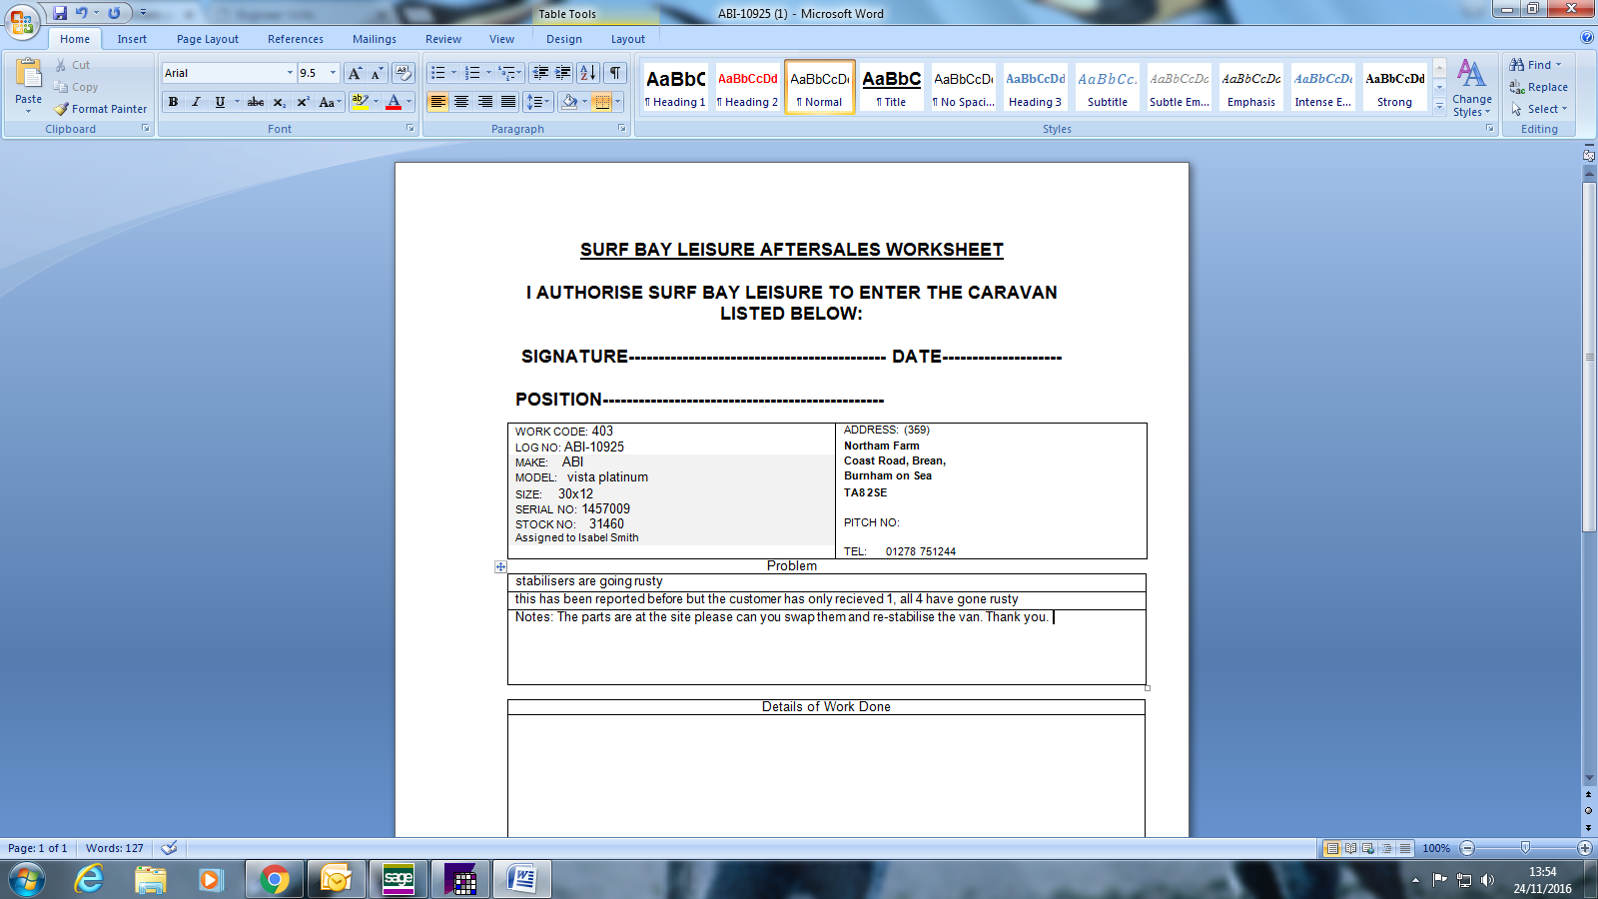Copy the selection to clipboard
1598x899 pixels.
[77, 87]
